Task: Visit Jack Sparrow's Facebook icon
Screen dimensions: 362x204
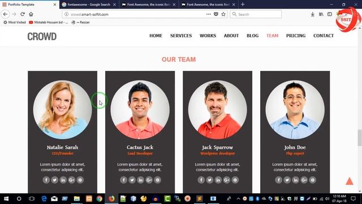Action: [201, 180]
